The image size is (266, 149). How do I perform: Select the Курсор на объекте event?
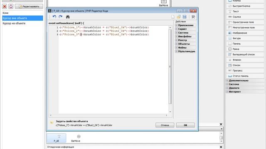point(22,23)
